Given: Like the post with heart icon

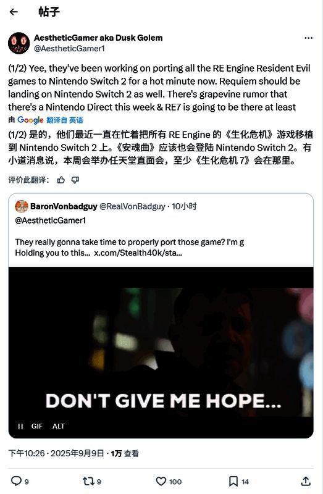Looking at the screenshot, I should click(161, 481).
